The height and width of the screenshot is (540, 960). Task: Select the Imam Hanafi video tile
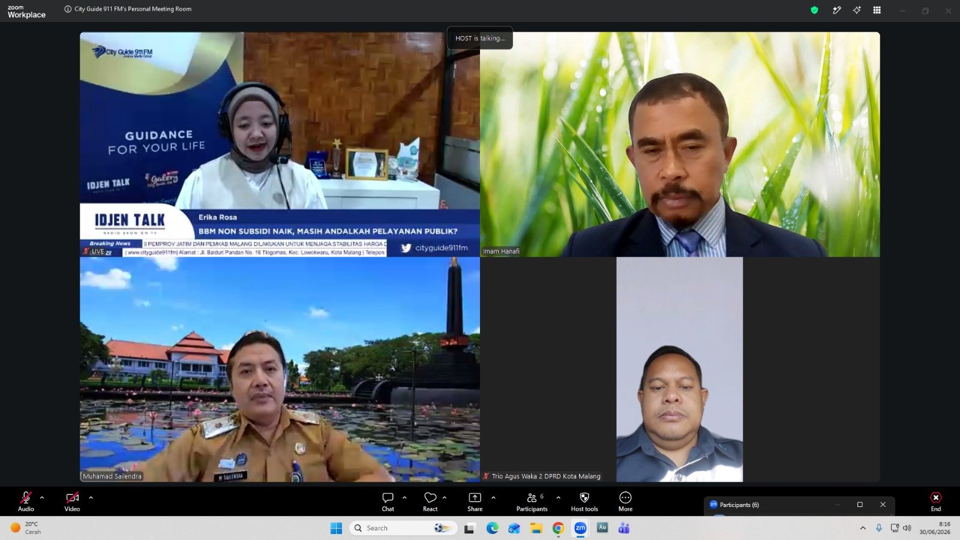pos(680,144)
